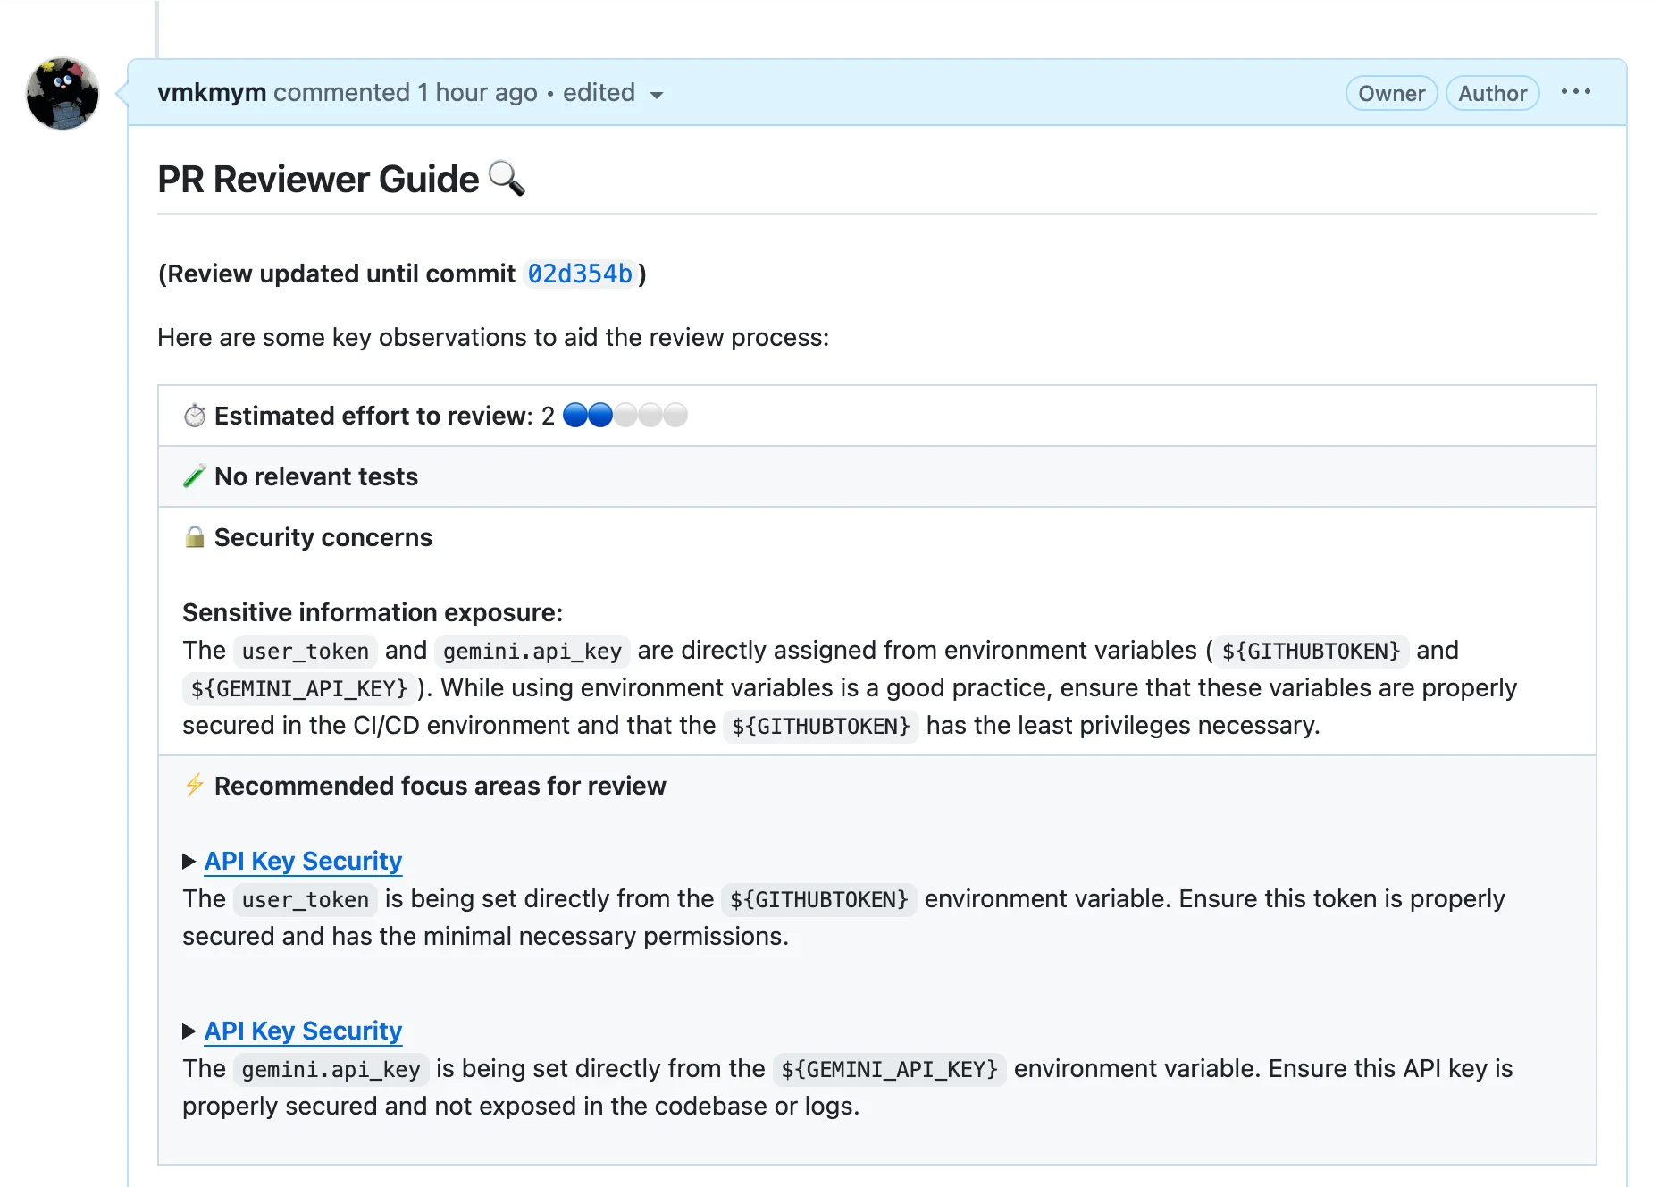Click the stopwatch icon next to Estimated effort
This screenshot has height=1187, width=1660.
pyautogui.click(x=195, y=416)
